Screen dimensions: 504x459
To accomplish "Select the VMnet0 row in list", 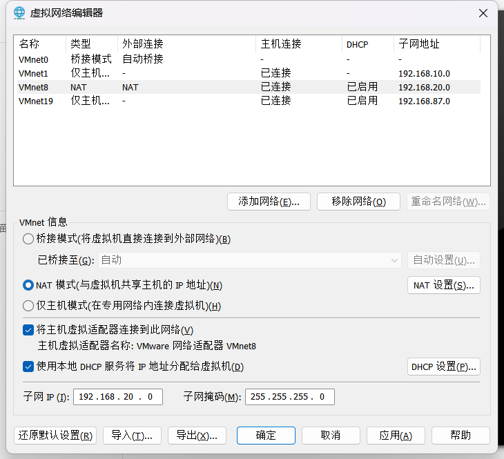I will 34,59.
